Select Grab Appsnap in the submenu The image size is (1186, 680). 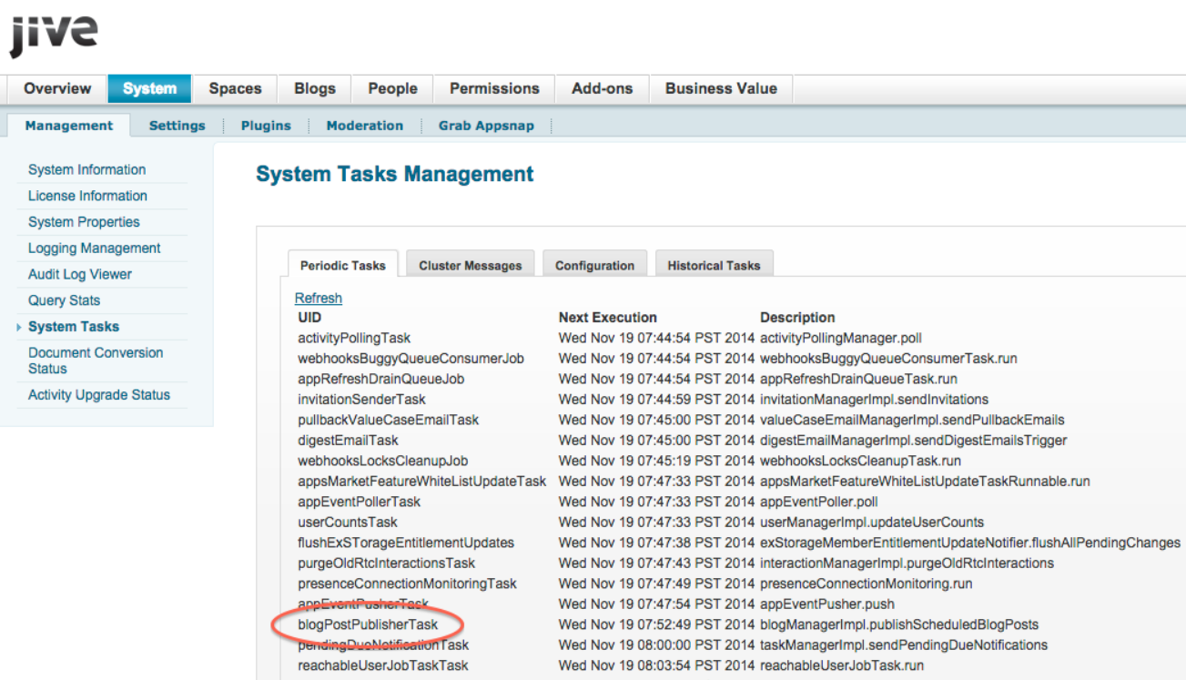[x=486, y=126]
